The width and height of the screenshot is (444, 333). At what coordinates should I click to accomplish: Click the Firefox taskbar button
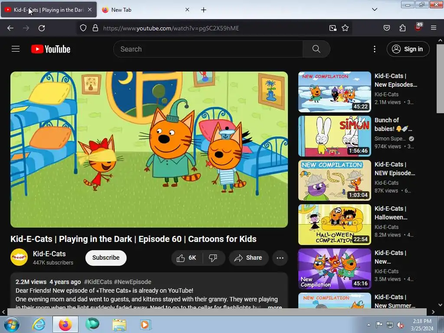(65, 324)
